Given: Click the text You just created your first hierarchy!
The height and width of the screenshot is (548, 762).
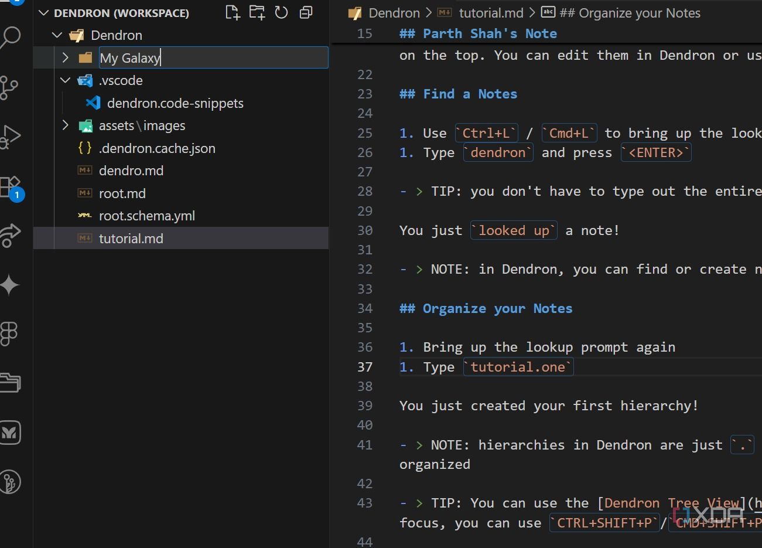Looking at the screenshot, I should 549,406.
